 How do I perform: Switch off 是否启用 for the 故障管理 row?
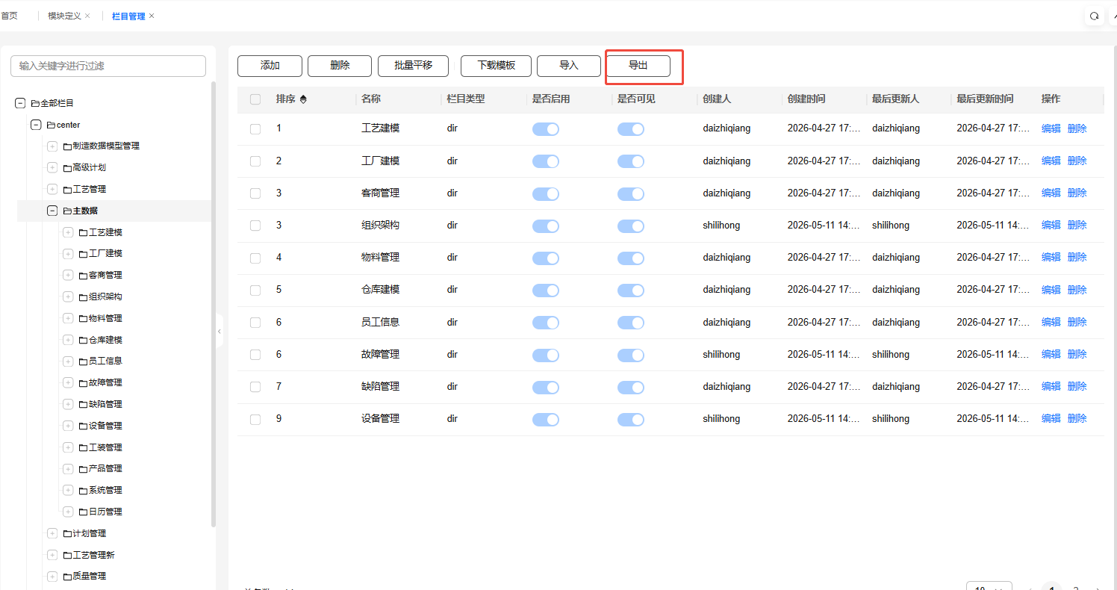pos(546,355)
